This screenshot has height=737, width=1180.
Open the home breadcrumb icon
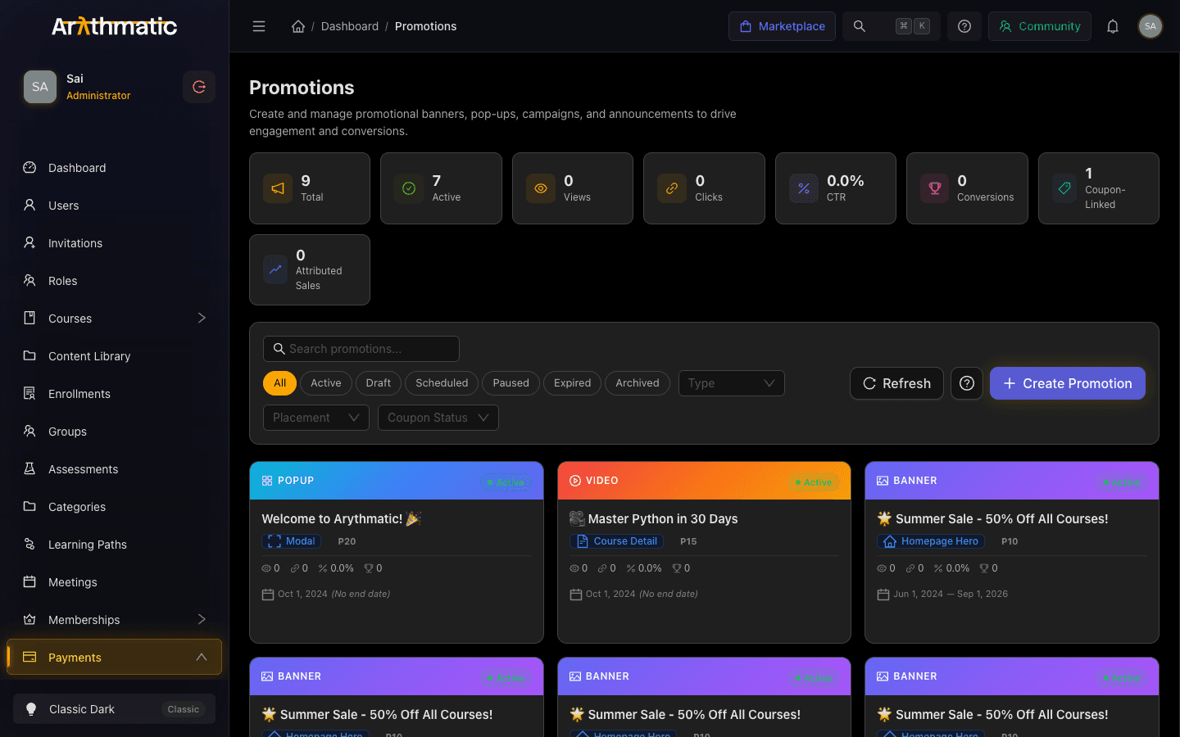(x=298, y=26)
